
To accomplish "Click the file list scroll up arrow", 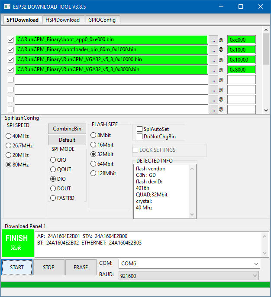I will 266,30.
